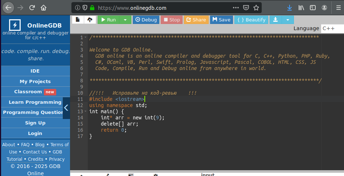The image size is (344, 176).
Task: Open the Credits footer link
Action: [x=36, y=159]
